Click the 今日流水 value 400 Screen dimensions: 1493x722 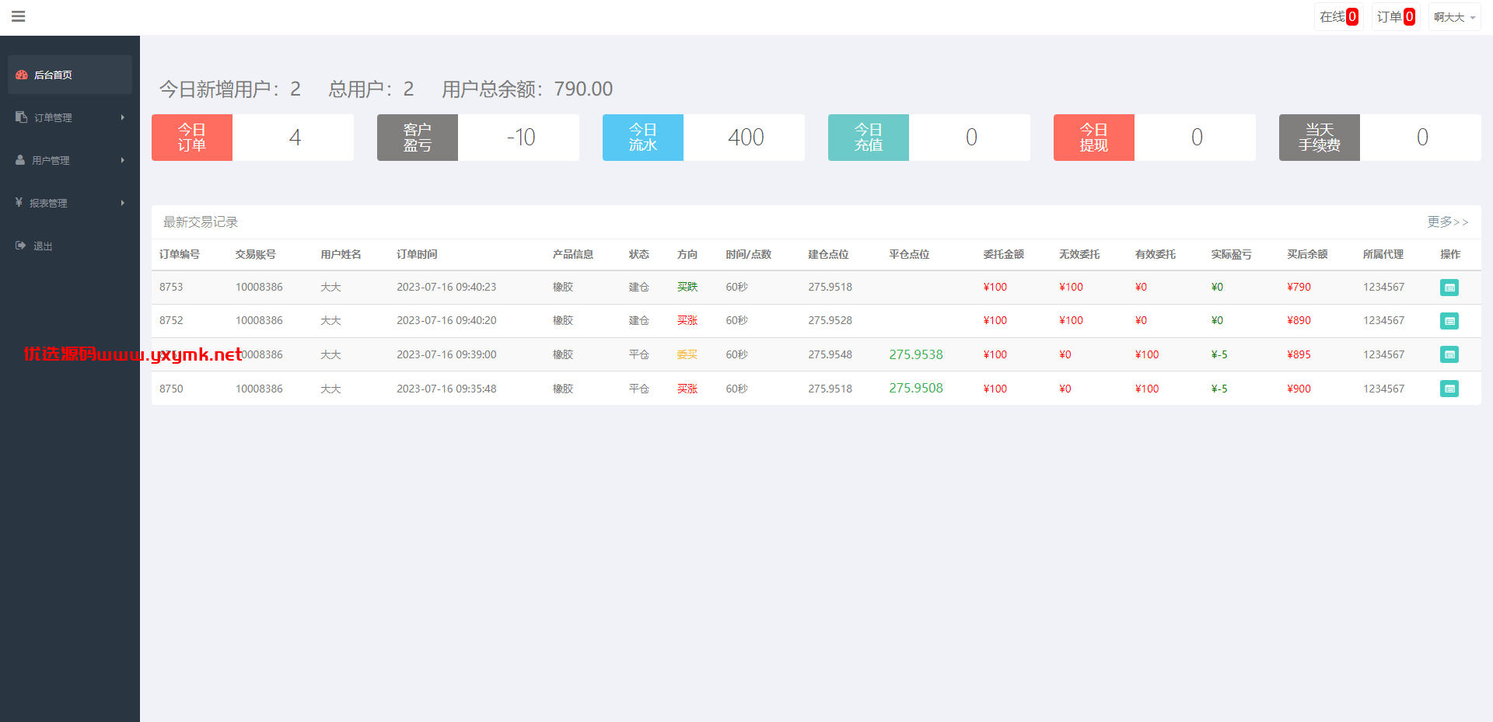(x=746, y=138)
